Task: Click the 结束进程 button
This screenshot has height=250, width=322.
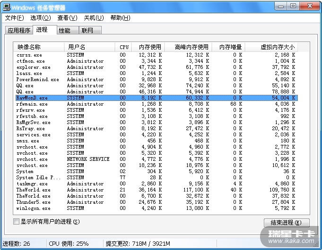Action: (287, 223)
